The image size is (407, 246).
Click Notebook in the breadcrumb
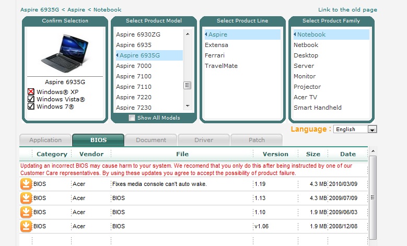(x=108, y=9)
